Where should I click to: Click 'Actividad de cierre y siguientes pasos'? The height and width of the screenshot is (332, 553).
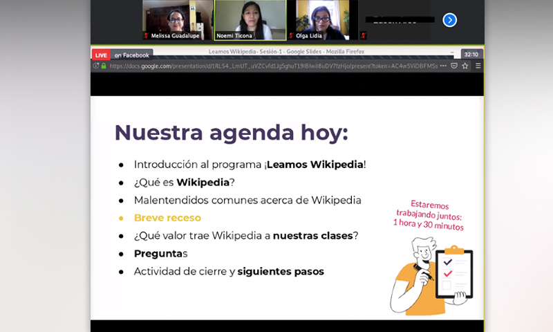tap(229, 271)
